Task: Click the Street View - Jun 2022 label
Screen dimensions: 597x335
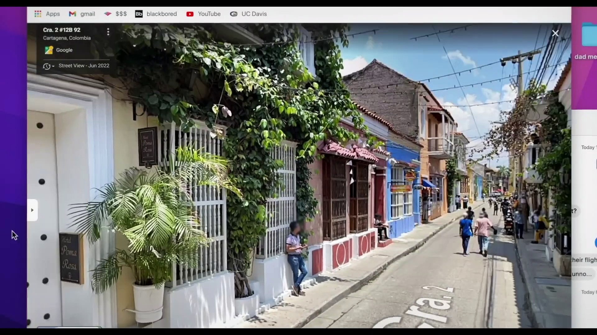Action: 84,66
